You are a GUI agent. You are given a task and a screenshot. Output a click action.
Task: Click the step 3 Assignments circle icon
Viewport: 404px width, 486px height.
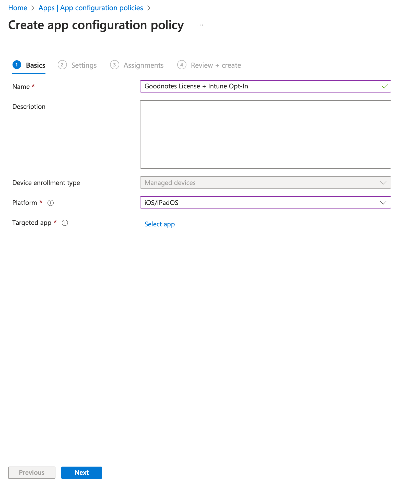click(x=114, y=65)
